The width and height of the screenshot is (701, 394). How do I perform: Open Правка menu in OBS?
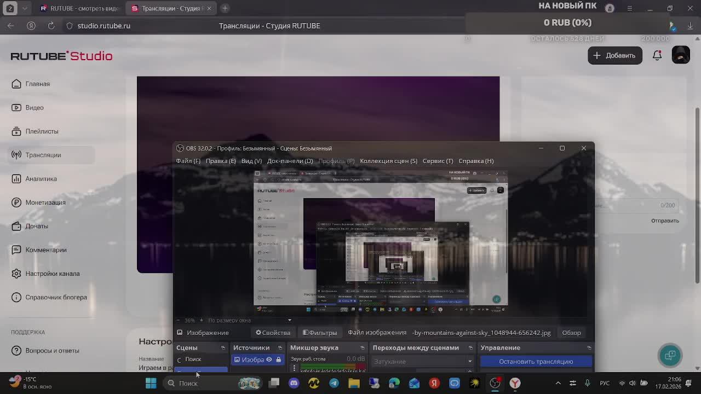[x=221, y=161]
